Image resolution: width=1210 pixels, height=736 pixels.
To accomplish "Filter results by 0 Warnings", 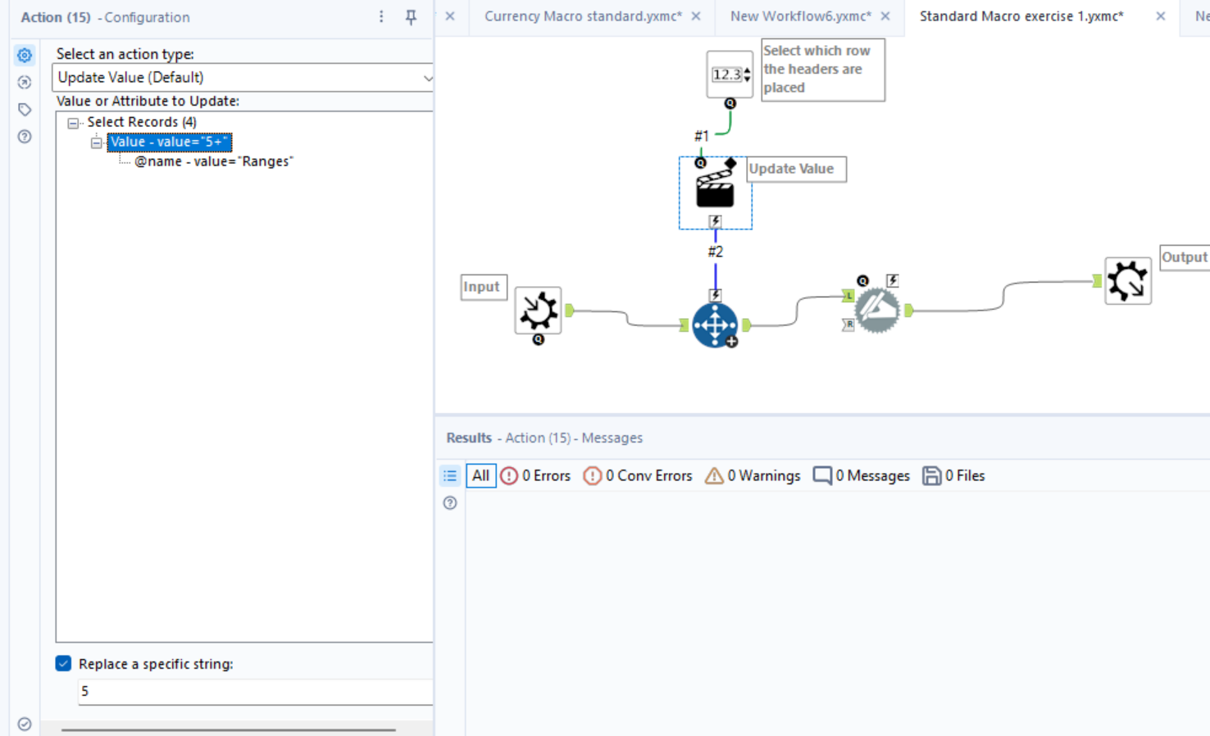I will [753, 475].
